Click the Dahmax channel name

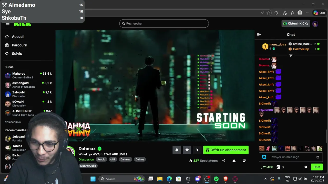pos(87,149)
